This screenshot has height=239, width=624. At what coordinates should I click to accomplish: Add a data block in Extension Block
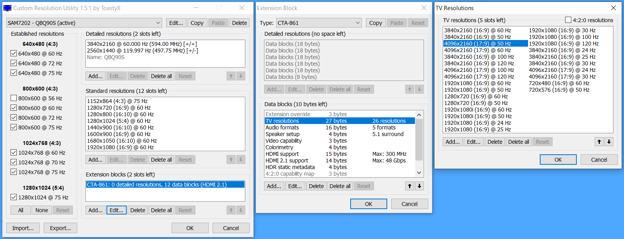274,186
